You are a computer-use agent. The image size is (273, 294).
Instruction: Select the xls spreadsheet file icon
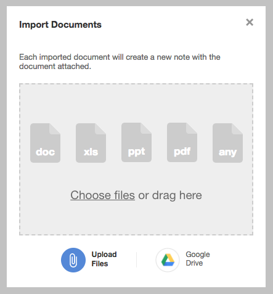tap(91, 143)
